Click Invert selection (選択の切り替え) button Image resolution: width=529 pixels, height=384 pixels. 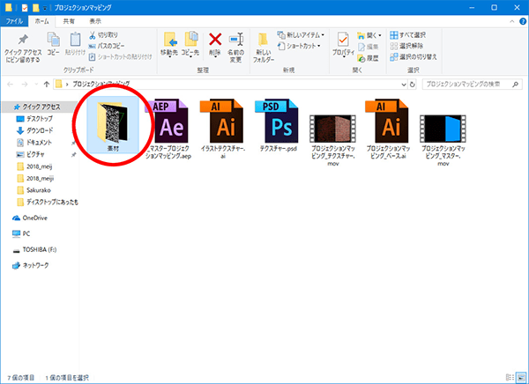(427, 57)
